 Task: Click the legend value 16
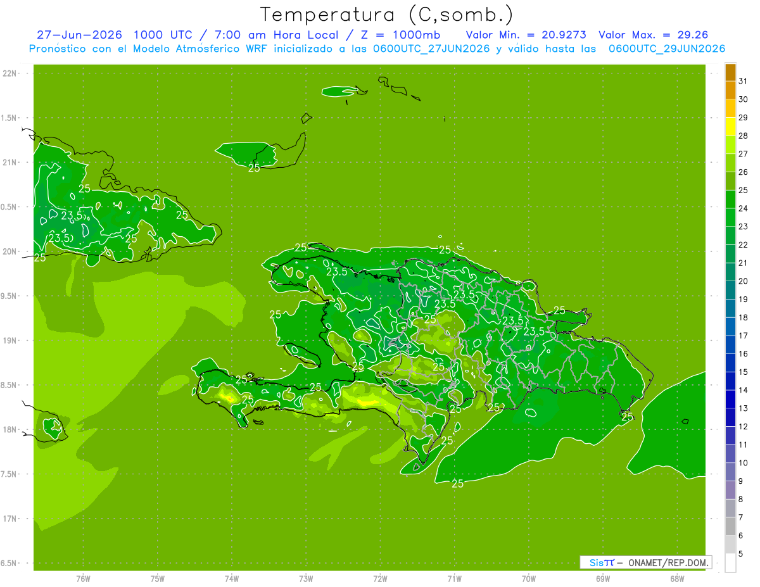point(744,354)
